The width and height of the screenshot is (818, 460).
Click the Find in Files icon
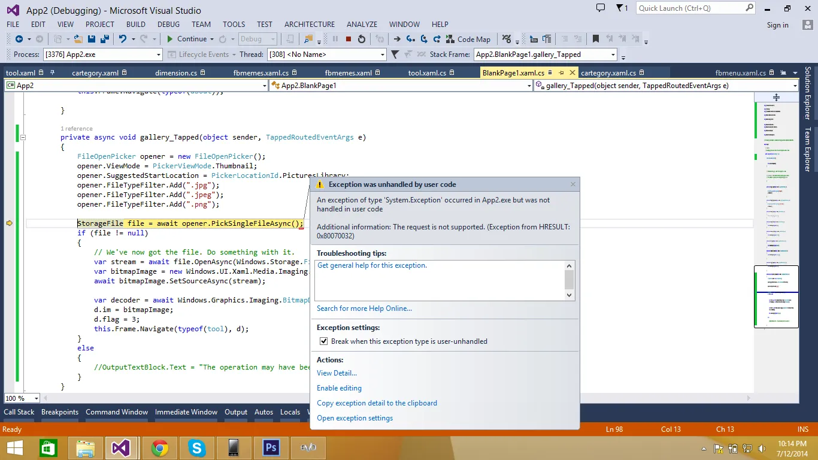click(x=308, y=39)
